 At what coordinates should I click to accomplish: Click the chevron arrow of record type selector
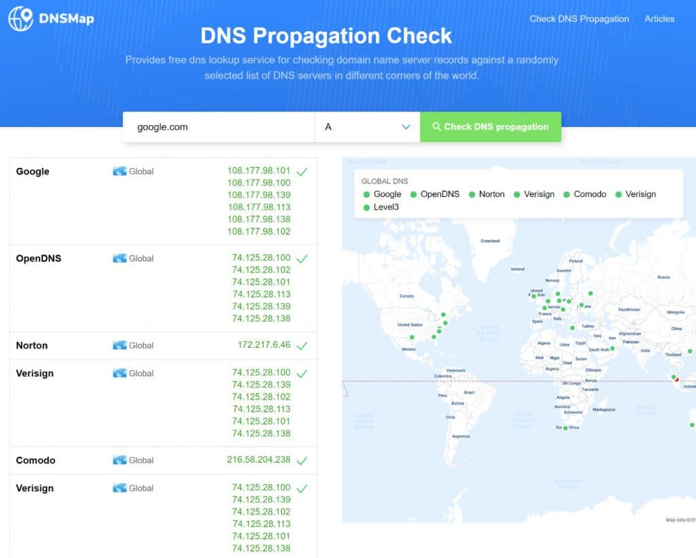point(406,127)
